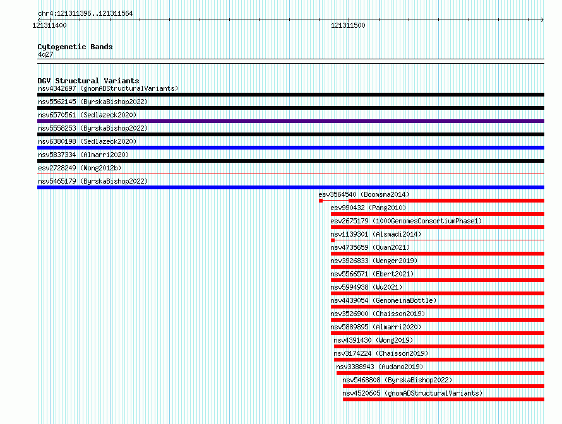Click the purple nsv6570561 variant bar

(290, 121)
